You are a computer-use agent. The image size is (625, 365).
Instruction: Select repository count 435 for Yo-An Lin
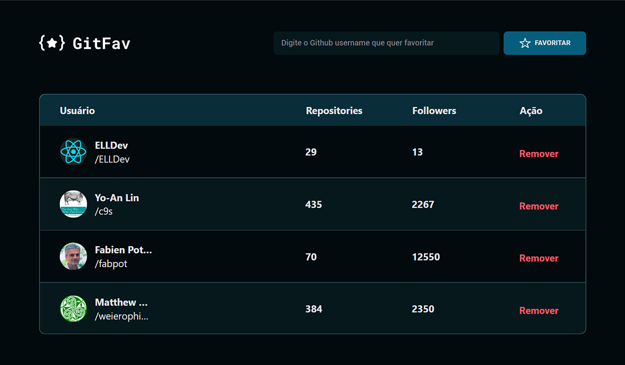click(314, 205)
